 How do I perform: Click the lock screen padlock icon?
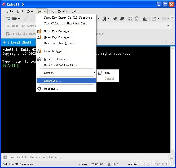137,19
